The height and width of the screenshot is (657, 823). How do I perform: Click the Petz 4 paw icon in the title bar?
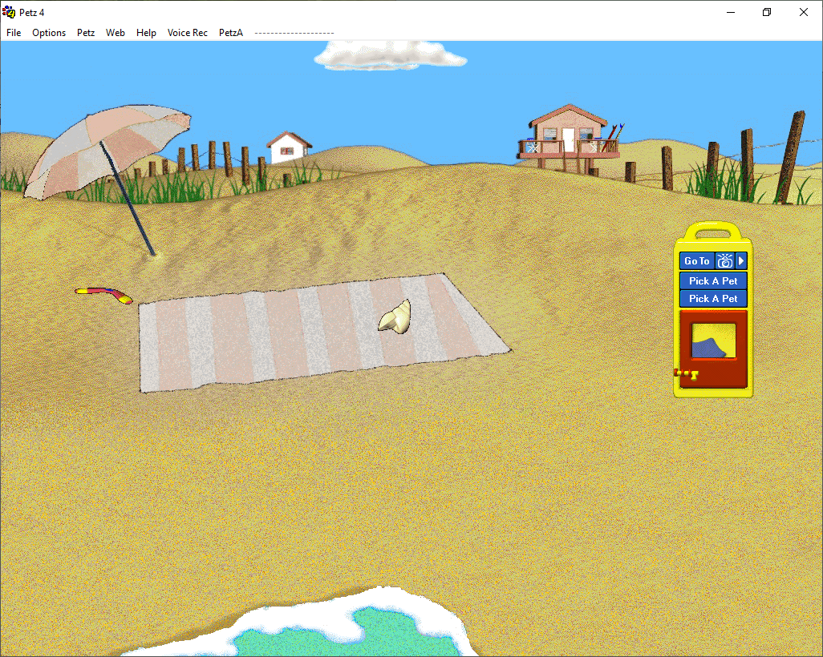click(10, 12)
